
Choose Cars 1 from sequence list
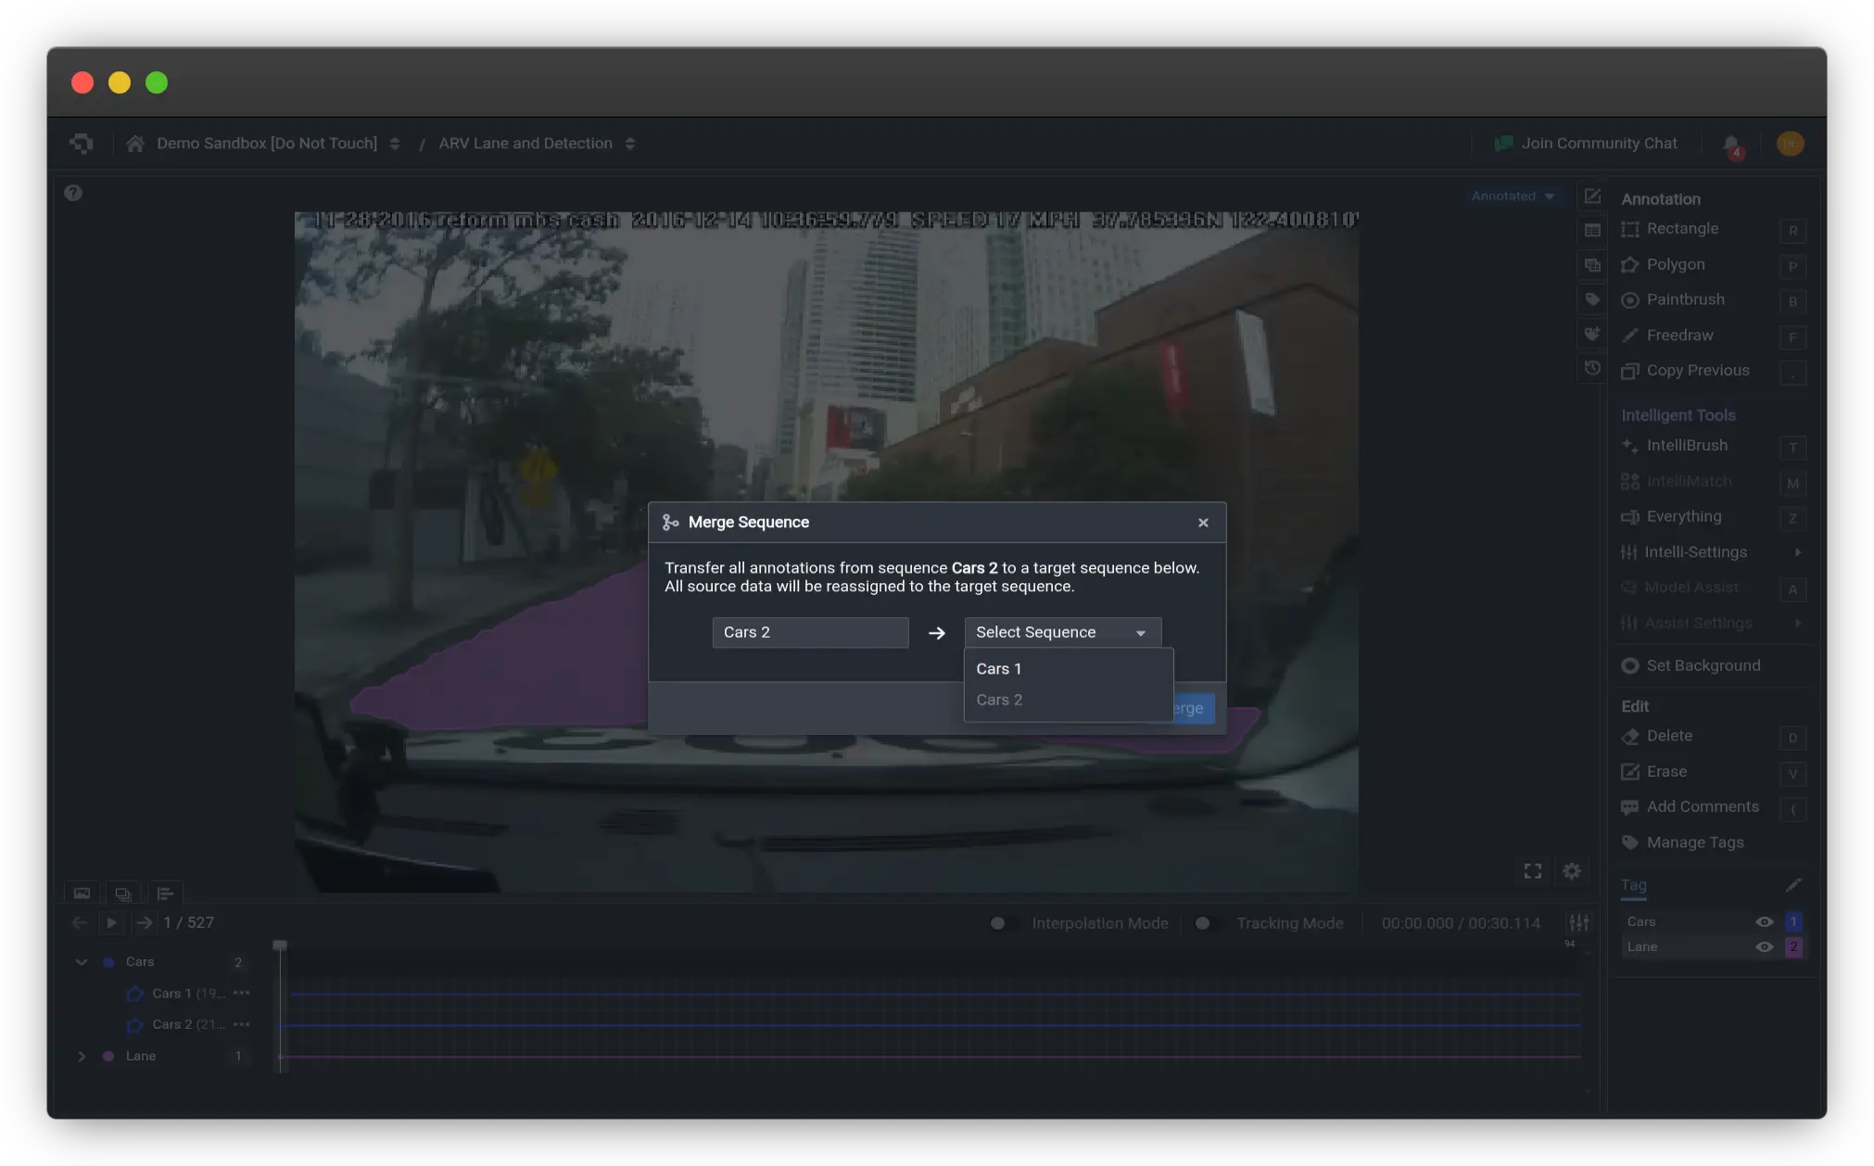click(999, 669)
